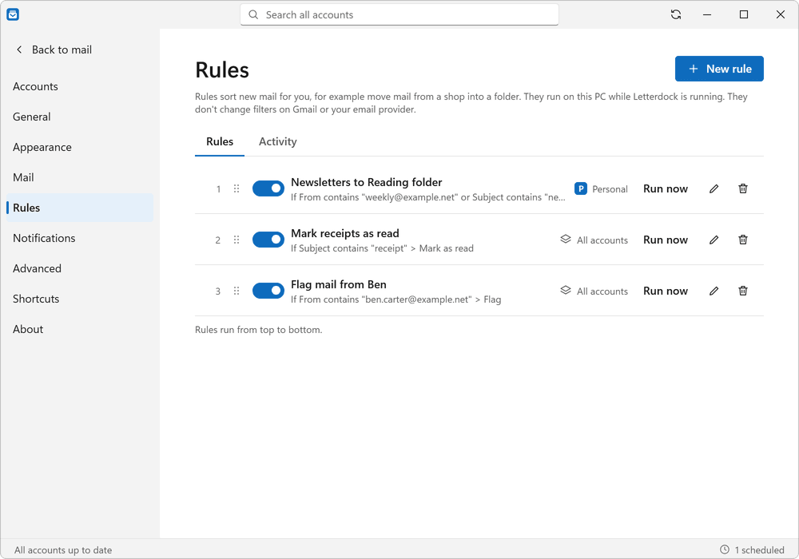This screenshot has height=559, width=799.
Task: Click the Back to mail arrow icon
Action: [19, 50]
